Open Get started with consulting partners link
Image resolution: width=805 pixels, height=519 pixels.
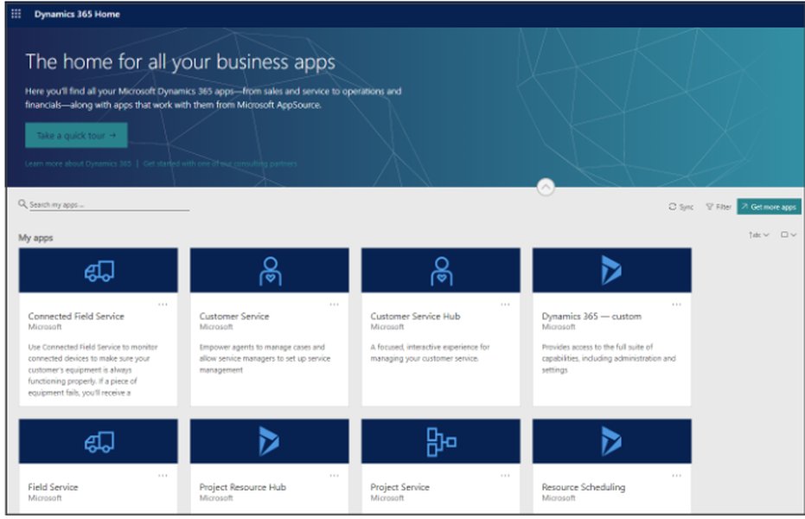click(x=220, y=163)
